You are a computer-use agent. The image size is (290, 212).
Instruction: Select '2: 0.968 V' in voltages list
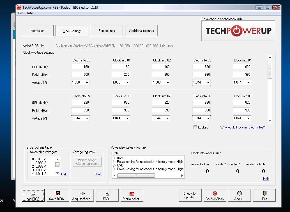(39, 166)
